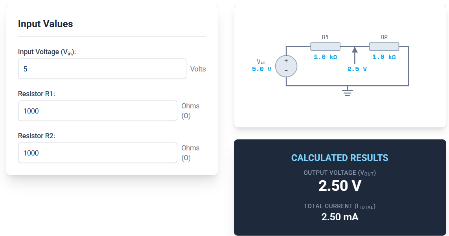Click the 1.0 kΩ label under R1

pyautogui.click(x=325, y=57)
